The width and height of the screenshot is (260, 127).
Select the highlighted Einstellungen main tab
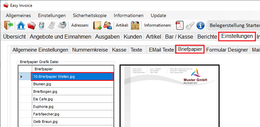(x=237, y=36)
